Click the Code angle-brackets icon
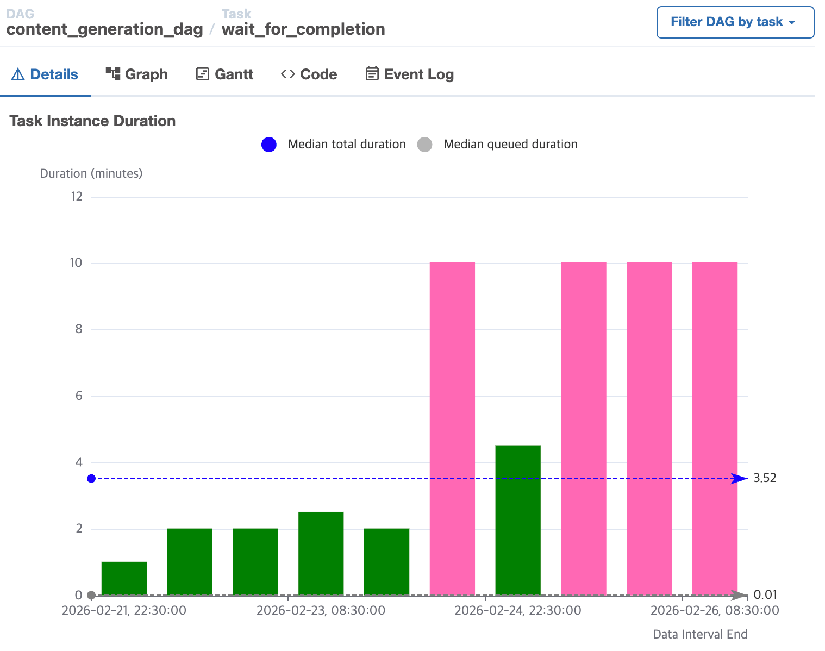Viewport: 825px width, 651px height. [288, 74]
